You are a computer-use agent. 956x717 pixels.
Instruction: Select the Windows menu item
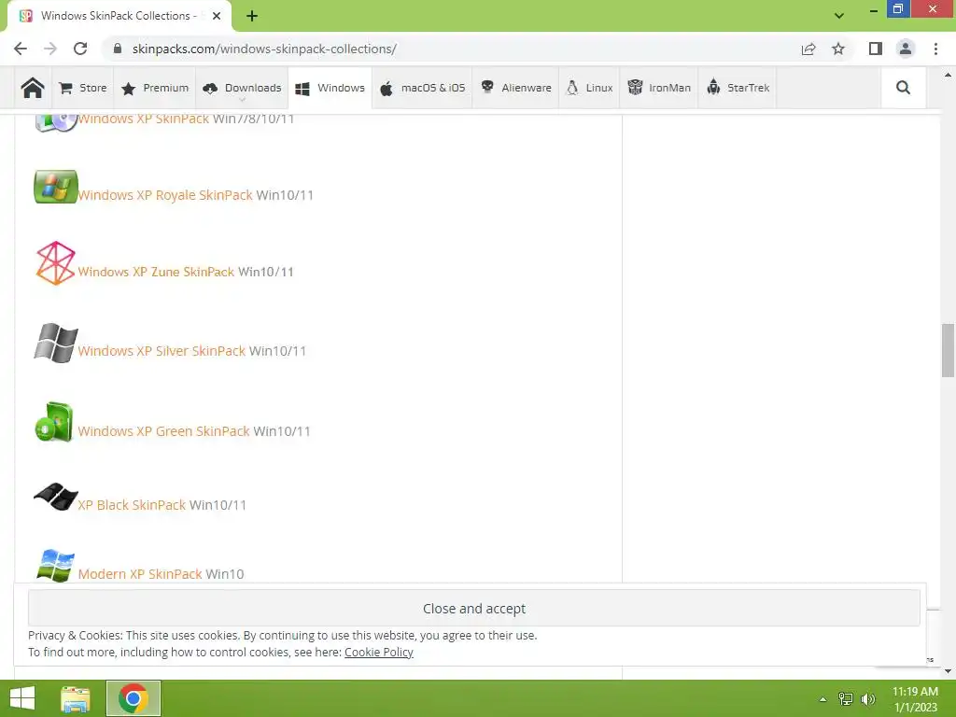click(x=330, y=88)
